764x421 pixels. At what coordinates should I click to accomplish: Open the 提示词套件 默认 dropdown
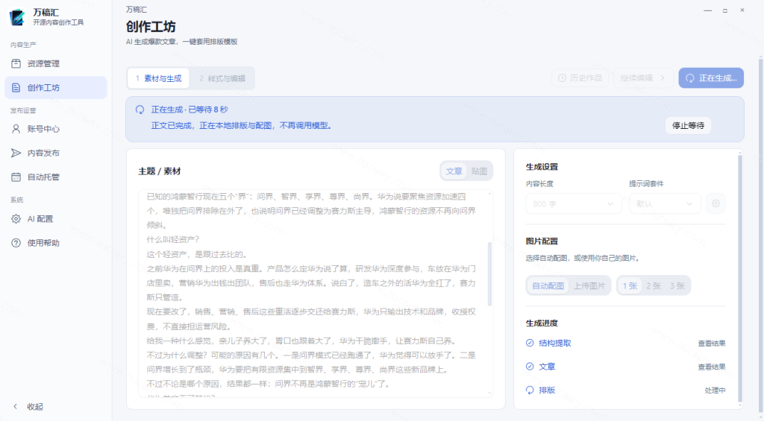665,204
